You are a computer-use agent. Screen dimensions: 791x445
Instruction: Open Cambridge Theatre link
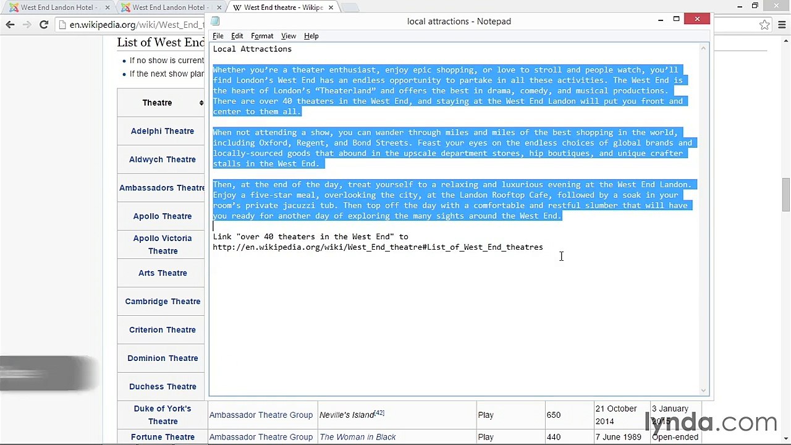[163, 302]
